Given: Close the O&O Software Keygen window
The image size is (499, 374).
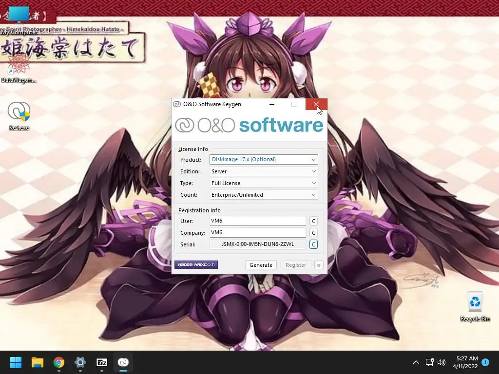Looking at the screenshot, I should [x=316, y=104].
